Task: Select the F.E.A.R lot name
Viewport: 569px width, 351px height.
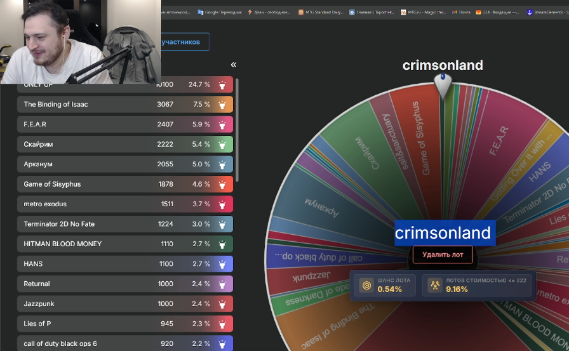Action: tap(35, 124)
